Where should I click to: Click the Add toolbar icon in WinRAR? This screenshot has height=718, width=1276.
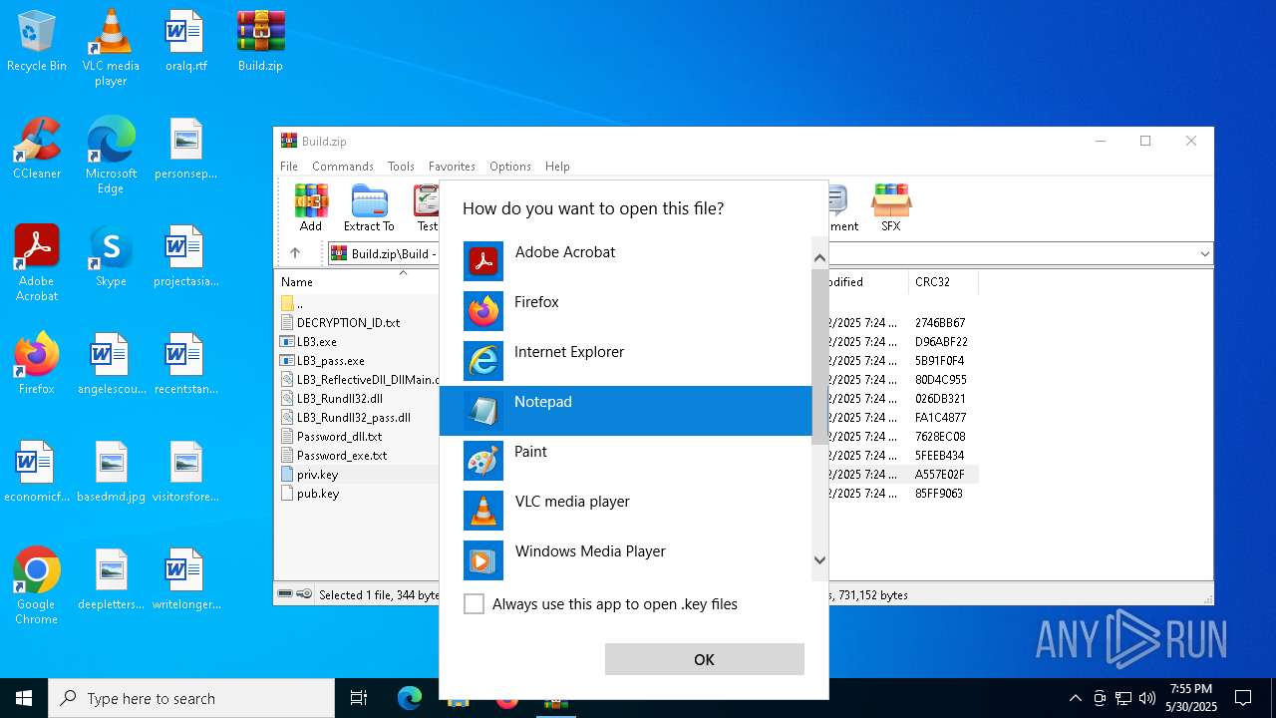point(311,207)
